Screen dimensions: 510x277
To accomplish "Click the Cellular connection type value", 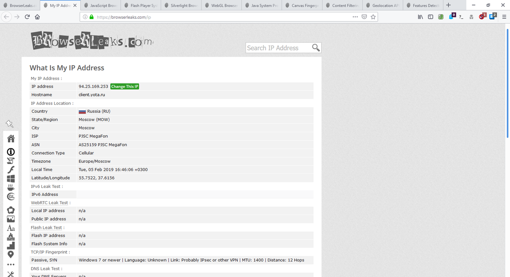I will 86,153.
